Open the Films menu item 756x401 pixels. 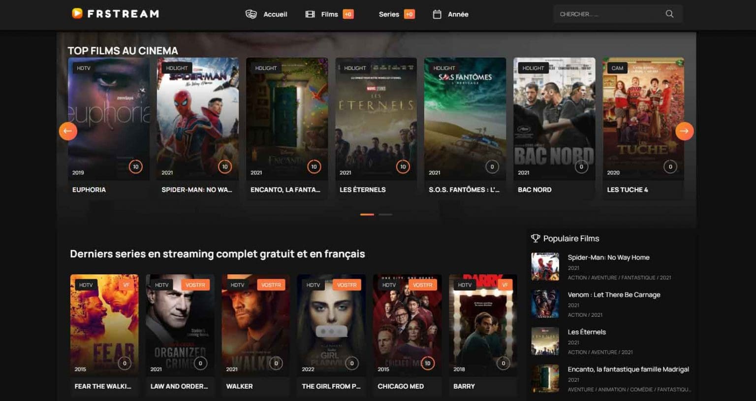click(x=329, y=14)
